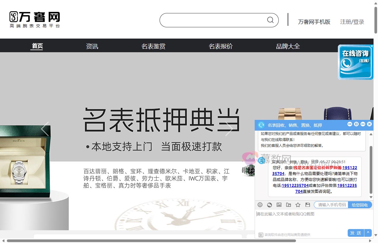The height and width of the screenshot is (243, 378).
Task: Maximize the chat window with the square icon
Action: 356,124
